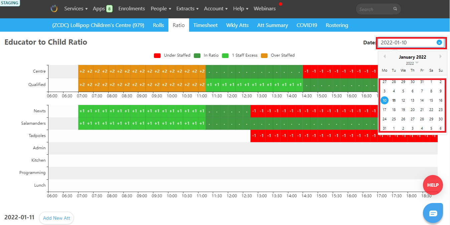Open the COVID19 tab

(x=307, y=25)
